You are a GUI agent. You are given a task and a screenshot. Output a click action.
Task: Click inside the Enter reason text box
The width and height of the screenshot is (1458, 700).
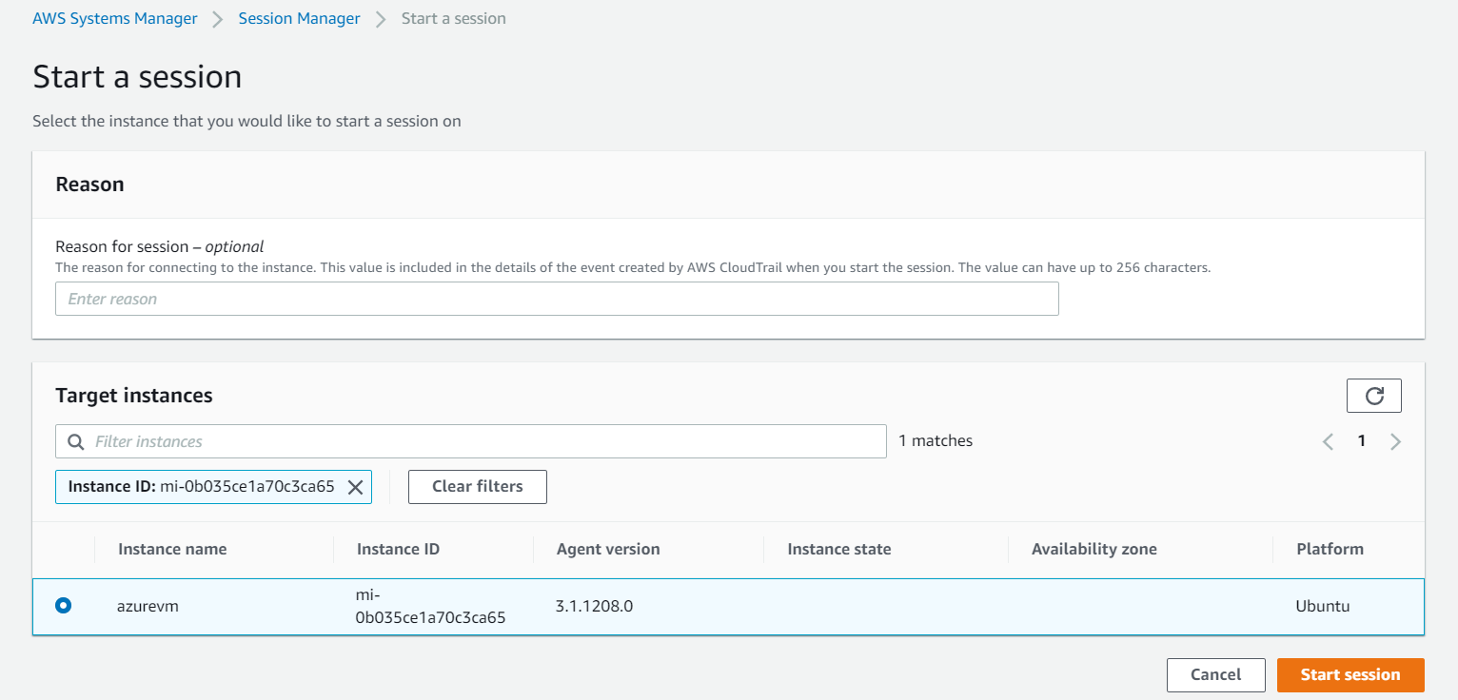coord(556,298)
